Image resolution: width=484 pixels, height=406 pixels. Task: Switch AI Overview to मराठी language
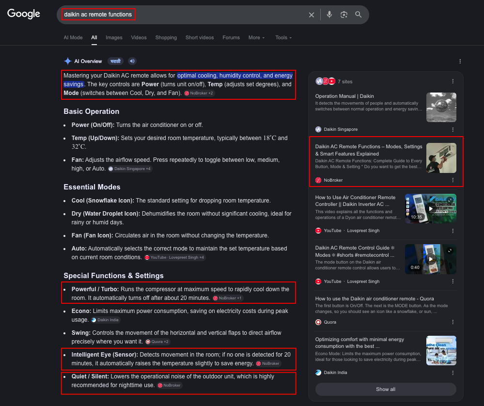[x=115, y=61]
